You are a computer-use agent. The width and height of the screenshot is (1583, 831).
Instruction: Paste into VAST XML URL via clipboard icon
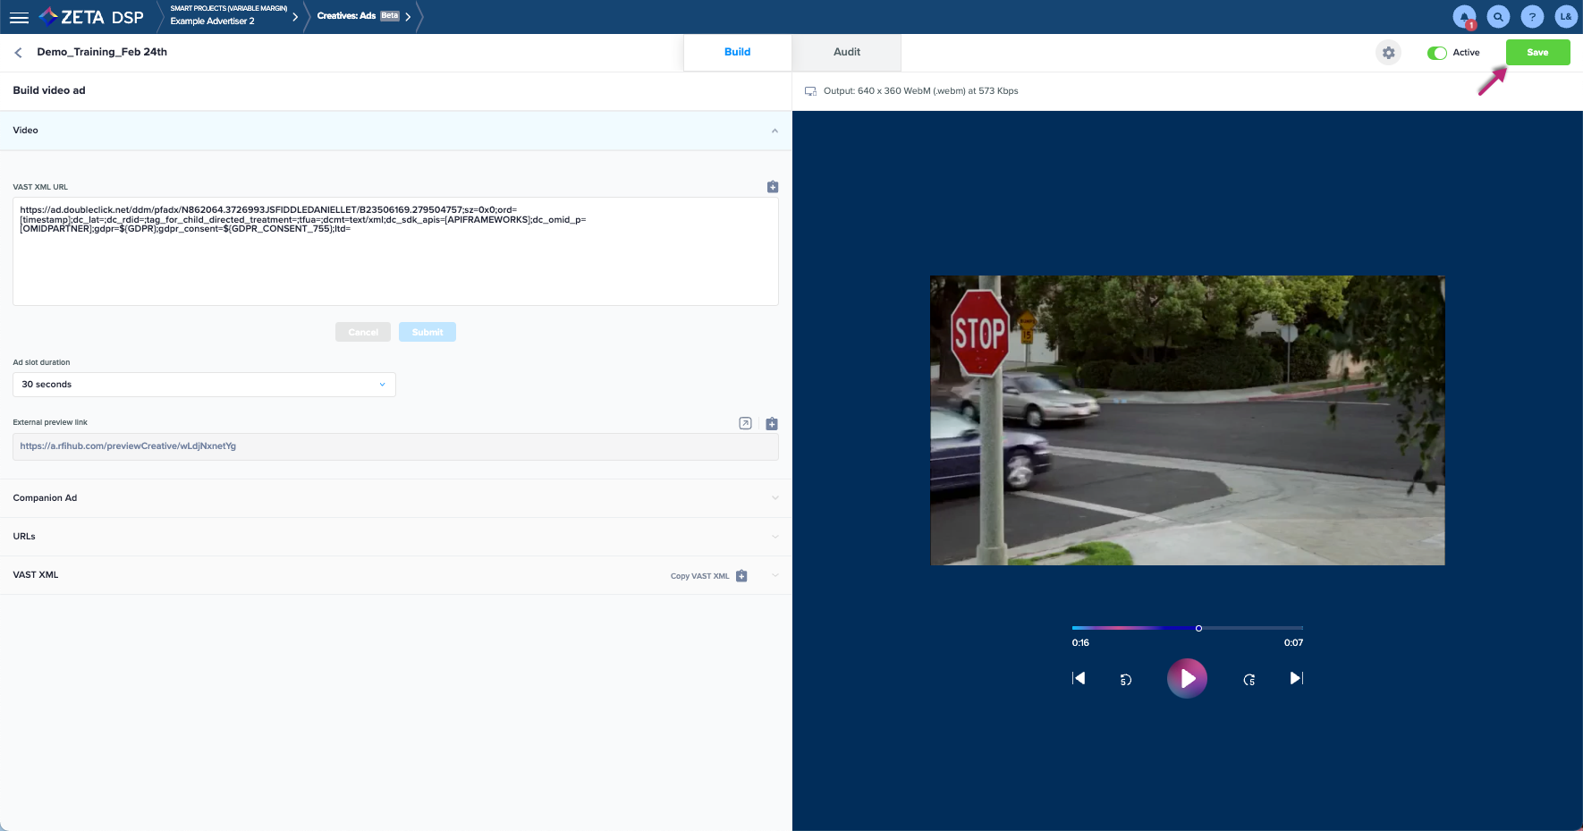(x=773, y=187)
